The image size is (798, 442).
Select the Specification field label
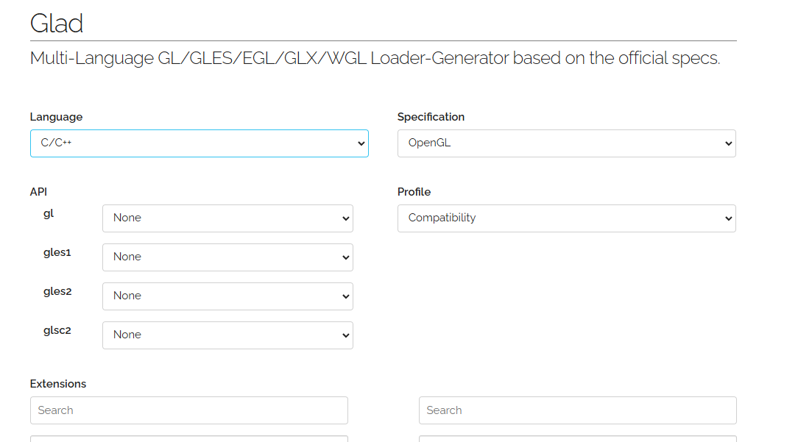point(431,117)
